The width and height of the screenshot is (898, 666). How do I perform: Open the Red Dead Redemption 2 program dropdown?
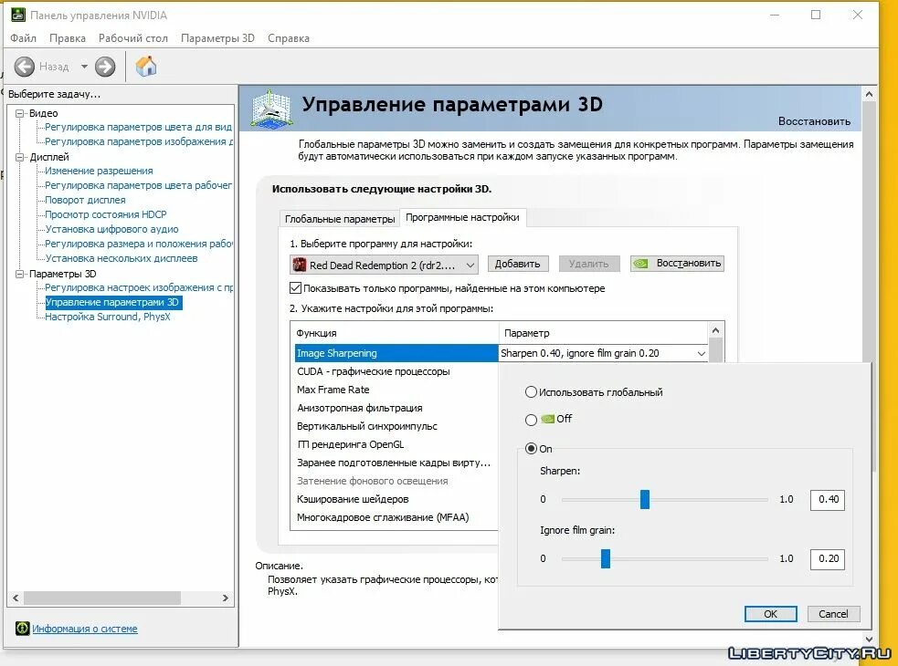pyautogui.click(x=384, y=265)
